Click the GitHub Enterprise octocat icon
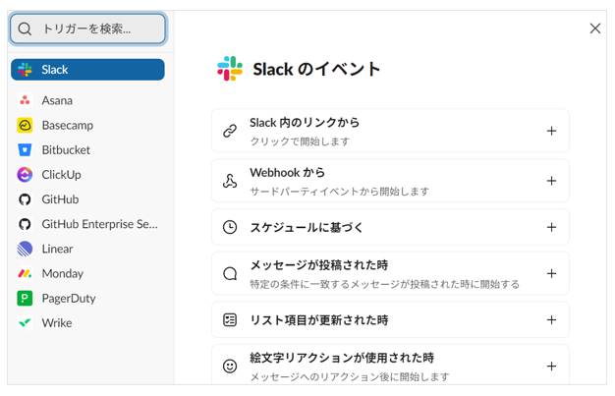This screenshot has height=396, width=615. (x=25, y=224)
